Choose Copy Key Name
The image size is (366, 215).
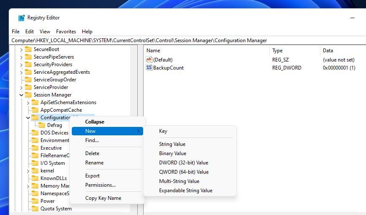coord(107,198)
